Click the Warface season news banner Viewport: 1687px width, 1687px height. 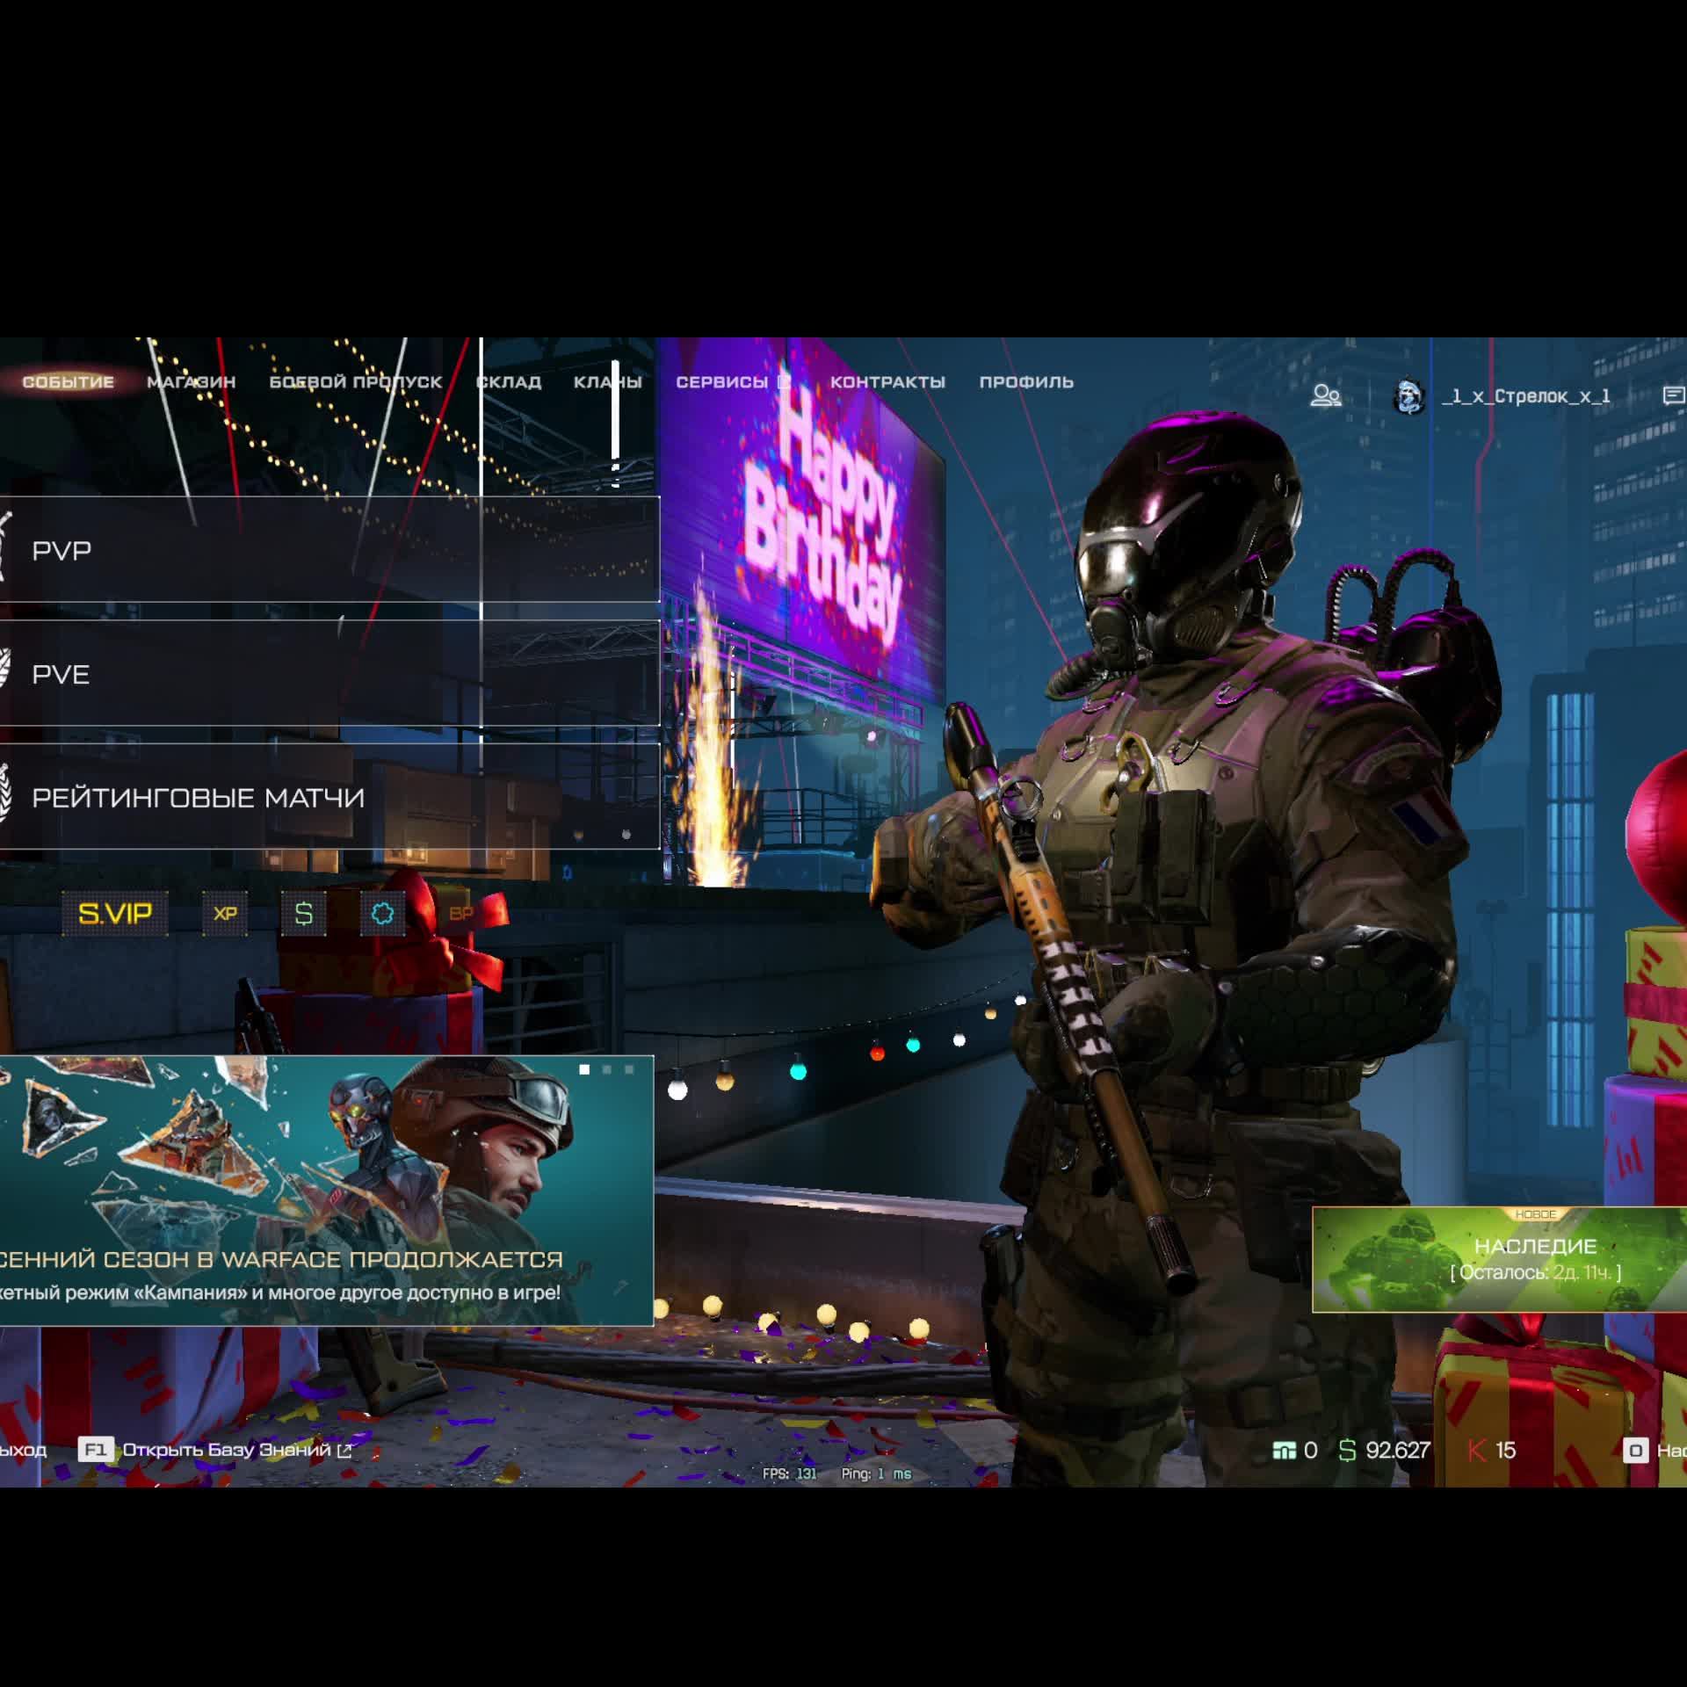pos(325,1191)
